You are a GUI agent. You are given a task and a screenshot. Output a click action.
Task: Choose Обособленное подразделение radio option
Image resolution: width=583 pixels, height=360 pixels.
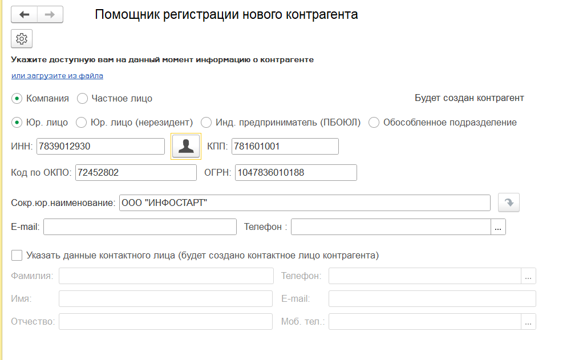pos(374,123)
